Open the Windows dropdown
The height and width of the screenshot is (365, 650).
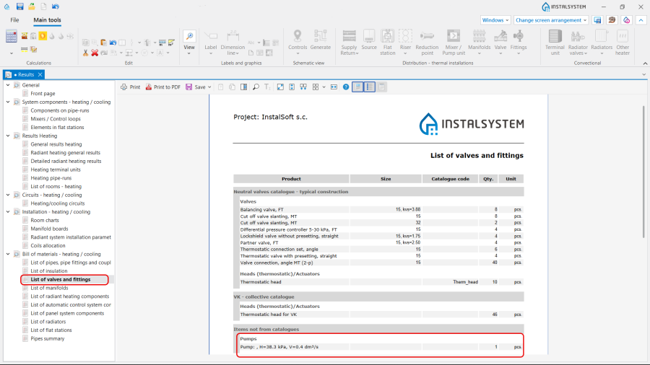point(495,20)
